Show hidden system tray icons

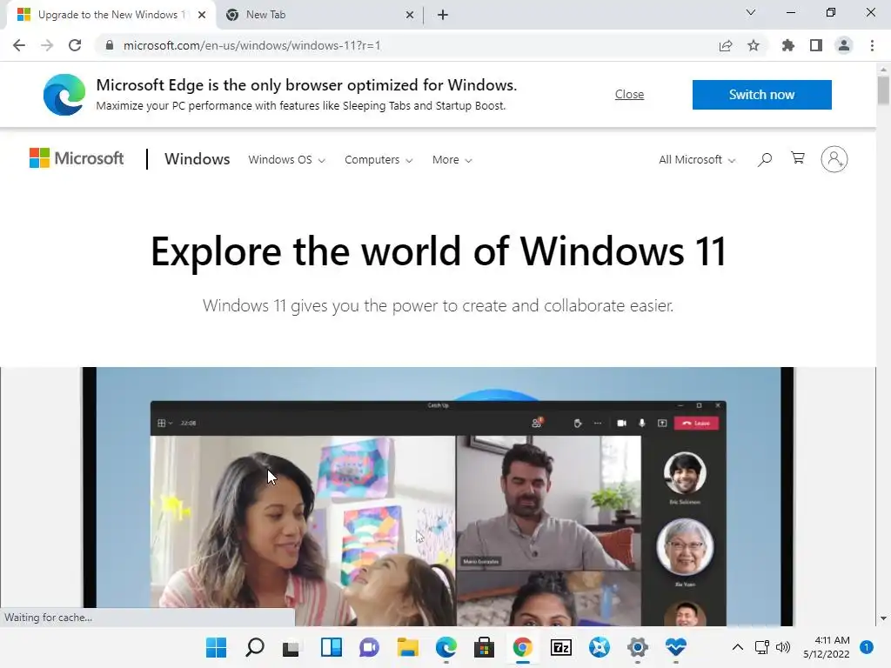coord(738,647)
